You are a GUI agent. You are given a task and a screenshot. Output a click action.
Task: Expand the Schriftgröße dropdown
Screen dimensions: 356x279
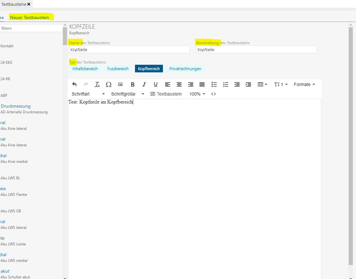(x=127, y=94)
